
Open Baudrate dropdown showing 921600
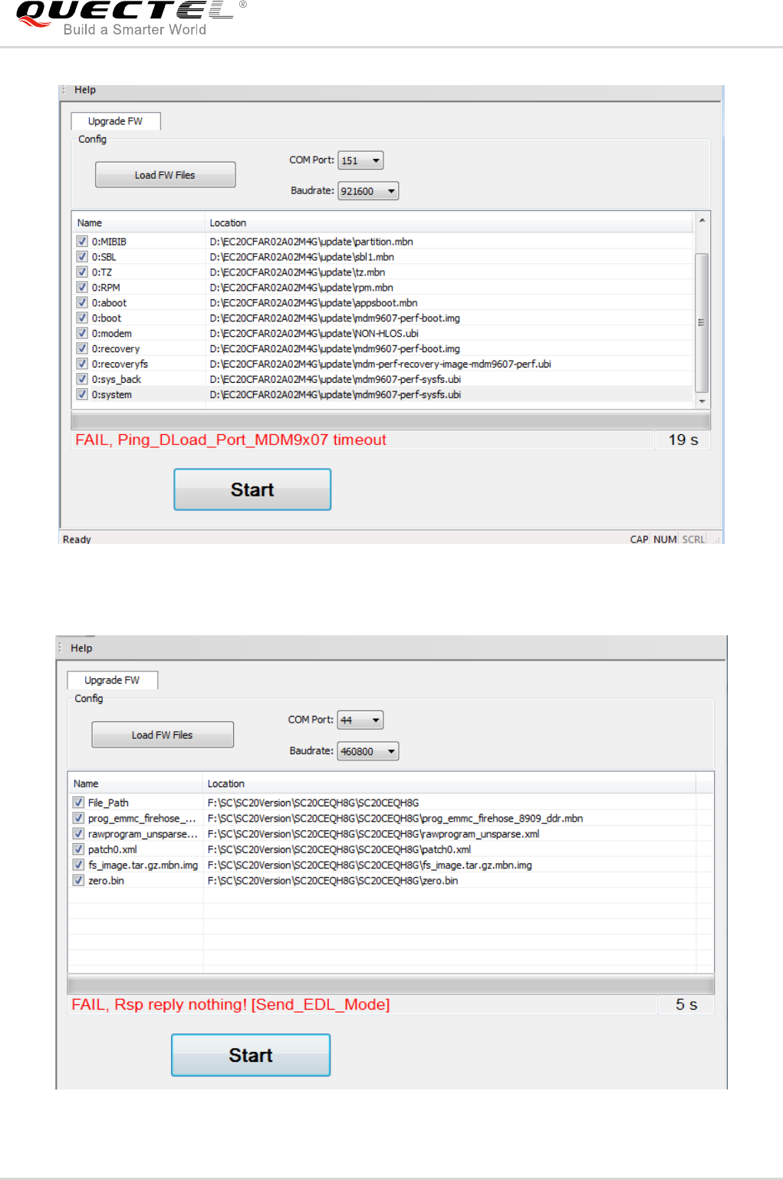368,191
